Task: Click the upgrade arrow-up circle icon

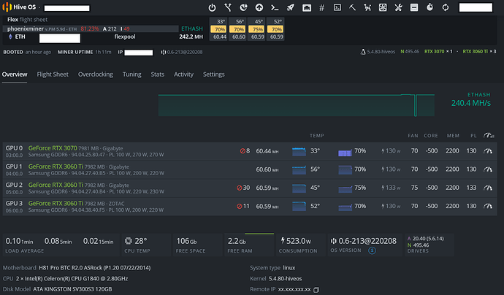Action: click(x=259, y=7)
